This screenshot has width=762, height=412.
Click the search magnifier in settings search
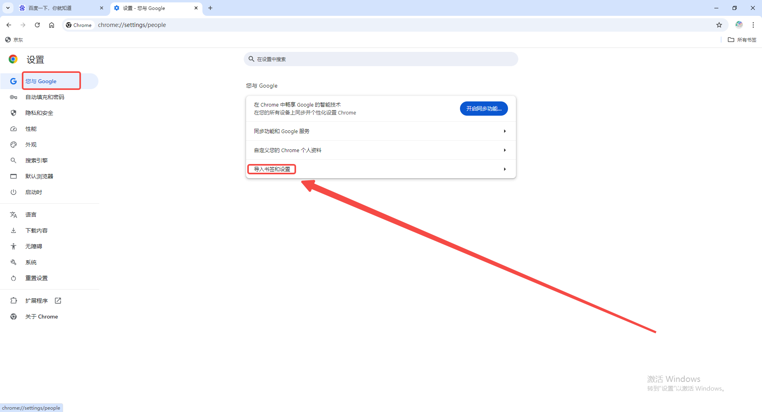click(x=251, y=59)
